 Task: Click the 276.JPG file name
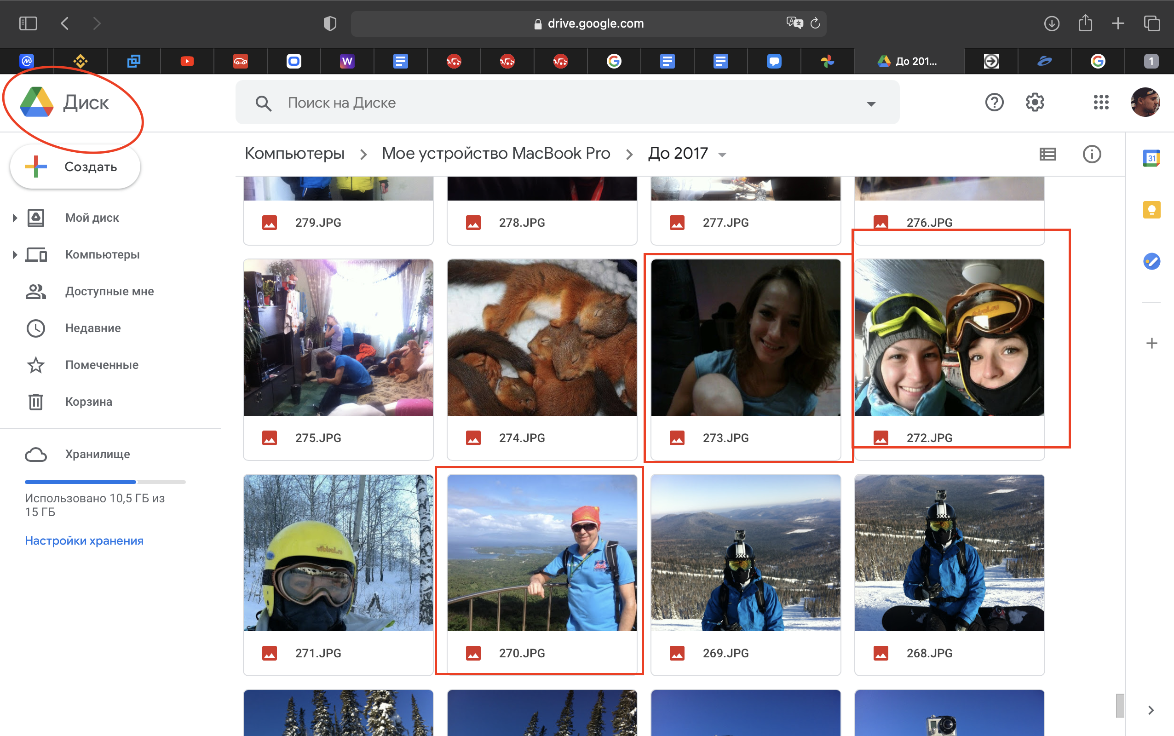(929, 223)
